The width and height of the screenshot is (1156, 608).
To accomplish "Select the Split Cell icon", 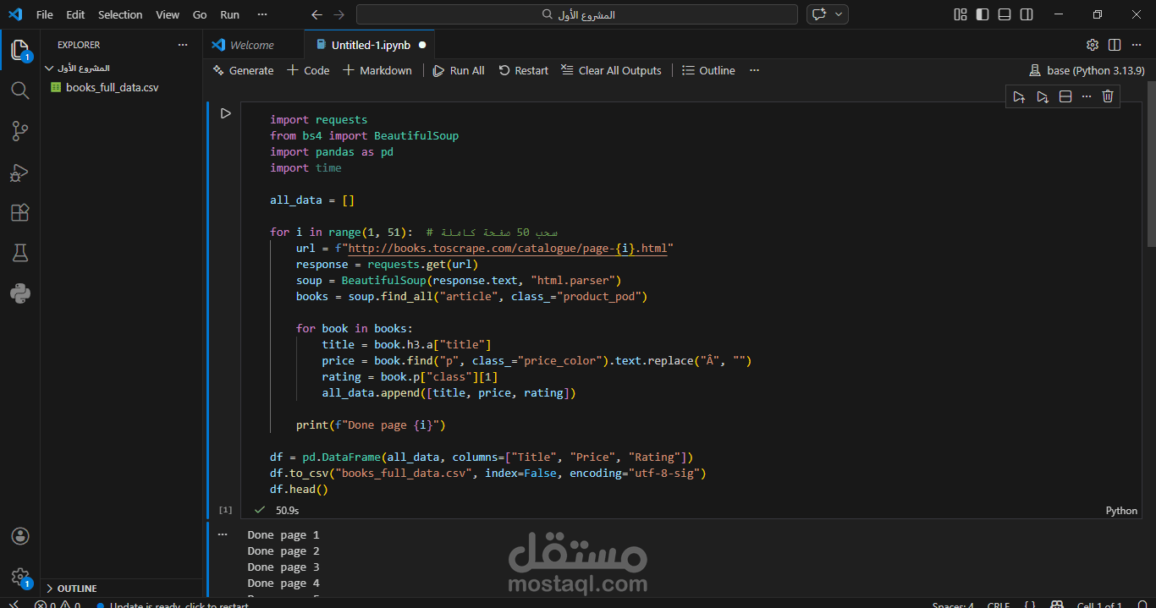I will click(1065, 96).
